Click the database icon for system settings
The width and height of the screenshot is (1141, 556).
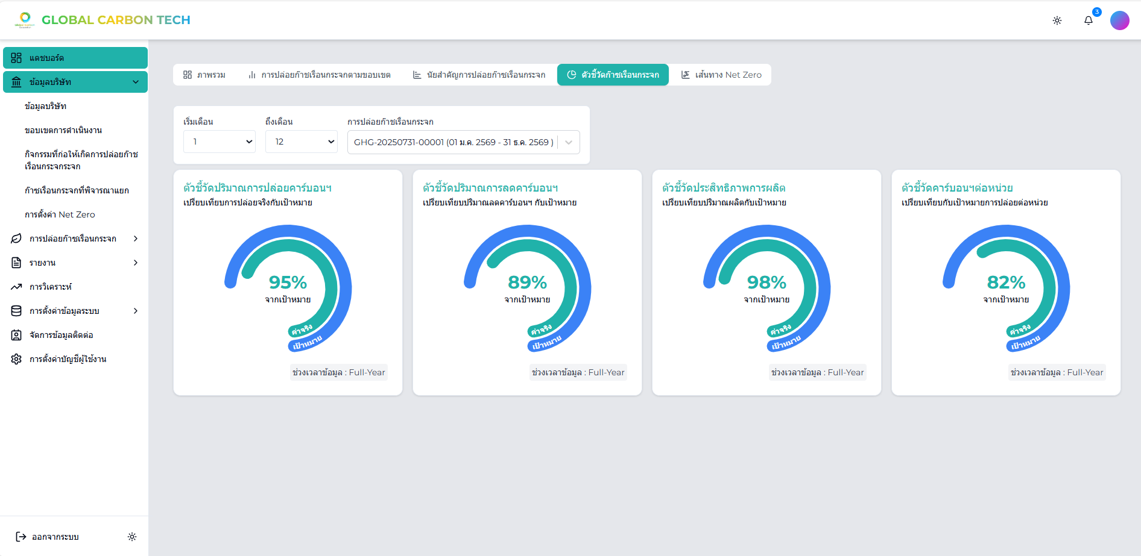pos(16,311)
